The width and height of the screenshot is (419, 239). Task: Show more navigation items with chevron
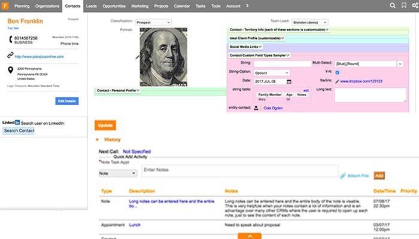[x=247, y=5]
